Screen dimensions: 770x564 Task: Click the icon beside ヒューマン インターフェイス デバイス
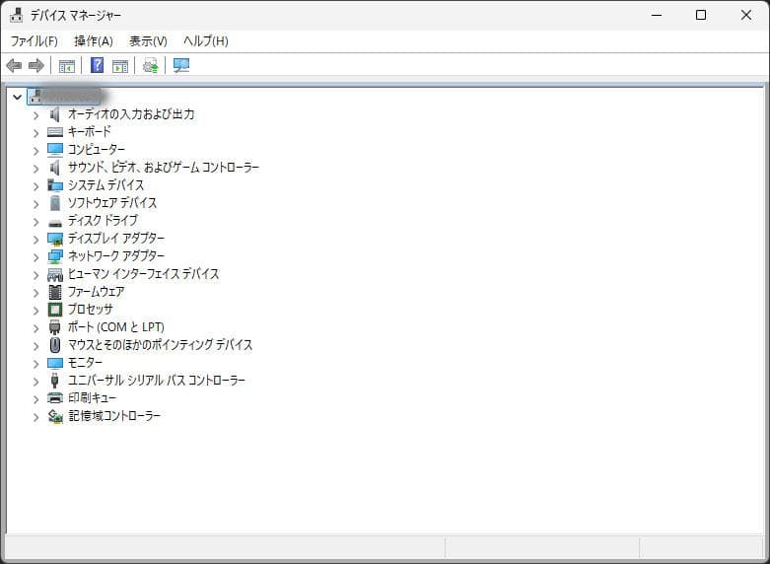(55, 275)
